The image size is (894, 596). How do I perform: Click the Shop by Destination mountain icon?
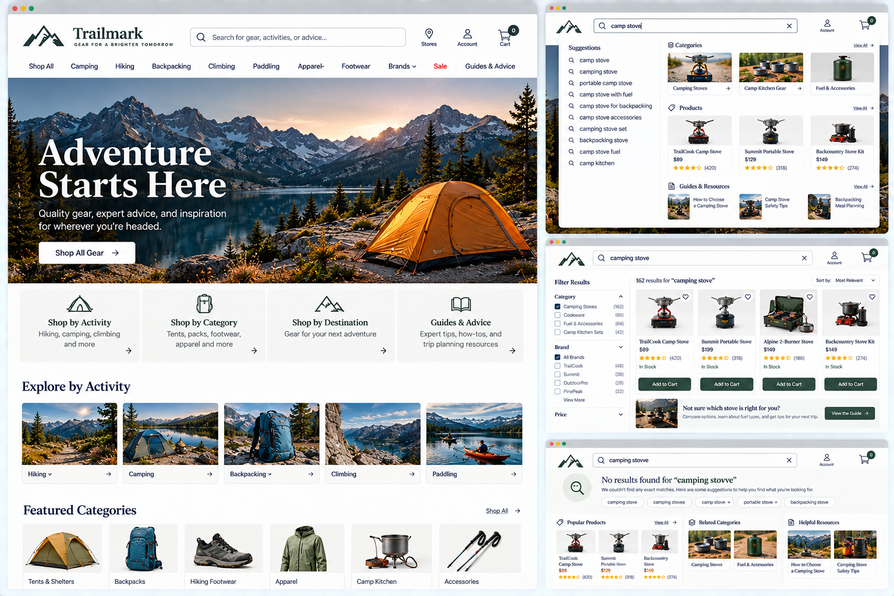329,304
